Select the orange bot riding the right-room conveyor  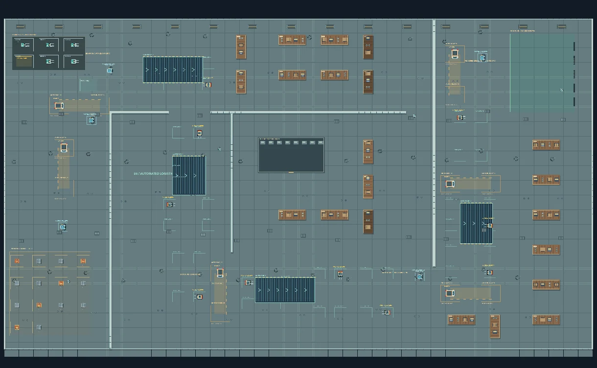(x=489, y=226)
